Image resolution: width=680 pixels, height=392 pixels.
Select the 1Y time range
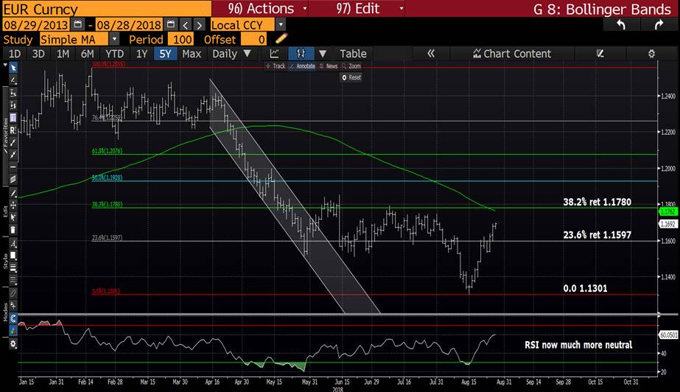click(x=140, y=54)
